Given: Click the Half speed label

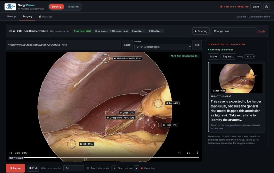Looking at the screenshot, I should [16, 158].
